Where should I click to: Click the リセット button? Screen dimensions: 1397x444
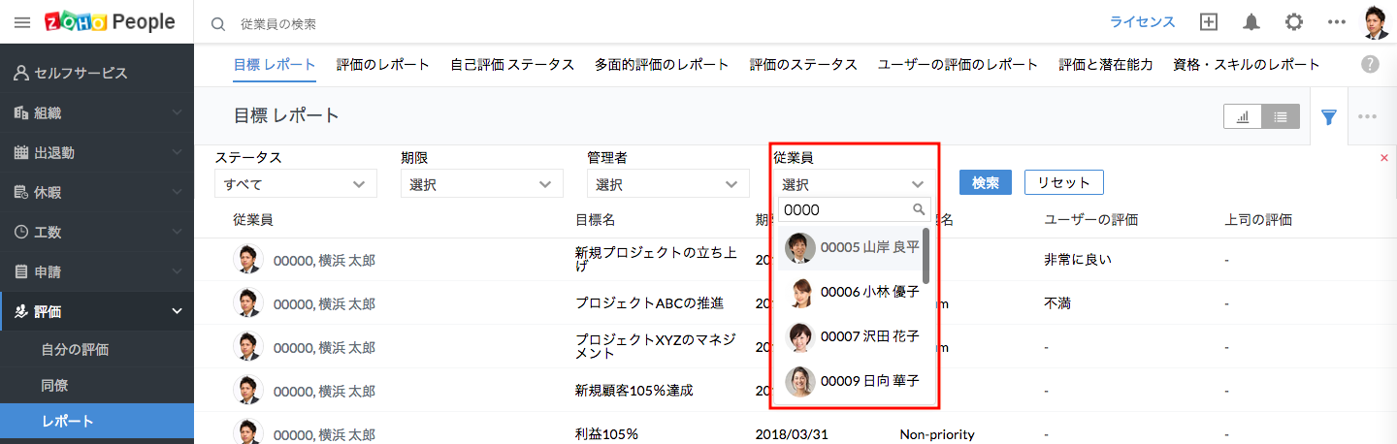point(1063,182)
